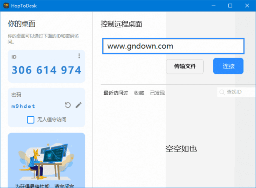Minimize the HopToDesk window
This screenshot has height=188, width=256.
point(214,6)
